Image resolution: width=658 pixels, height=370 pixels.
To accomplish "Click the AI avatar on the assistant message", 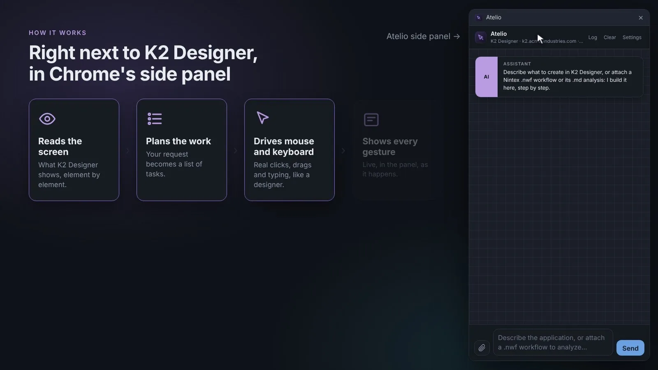I will point(487,77).
